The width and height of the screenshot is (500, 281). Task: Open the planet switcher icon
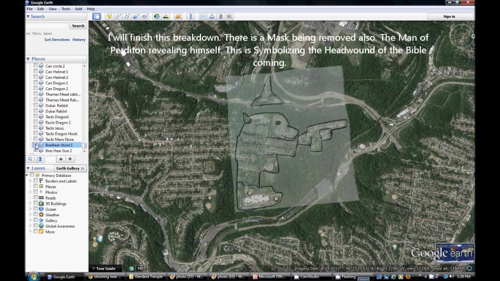tap(178, 16)
